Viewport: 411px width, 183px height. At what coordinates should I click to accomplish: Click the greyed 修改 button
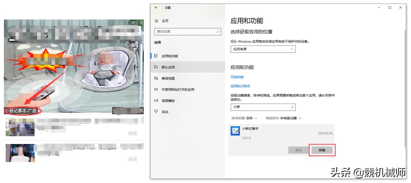click(x=299, y=150)
